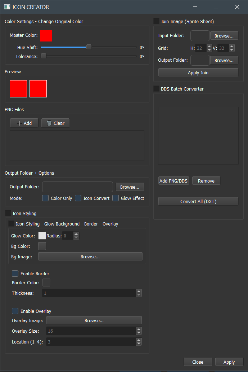Check the Enable Overlay option

[x=15, y=311]
